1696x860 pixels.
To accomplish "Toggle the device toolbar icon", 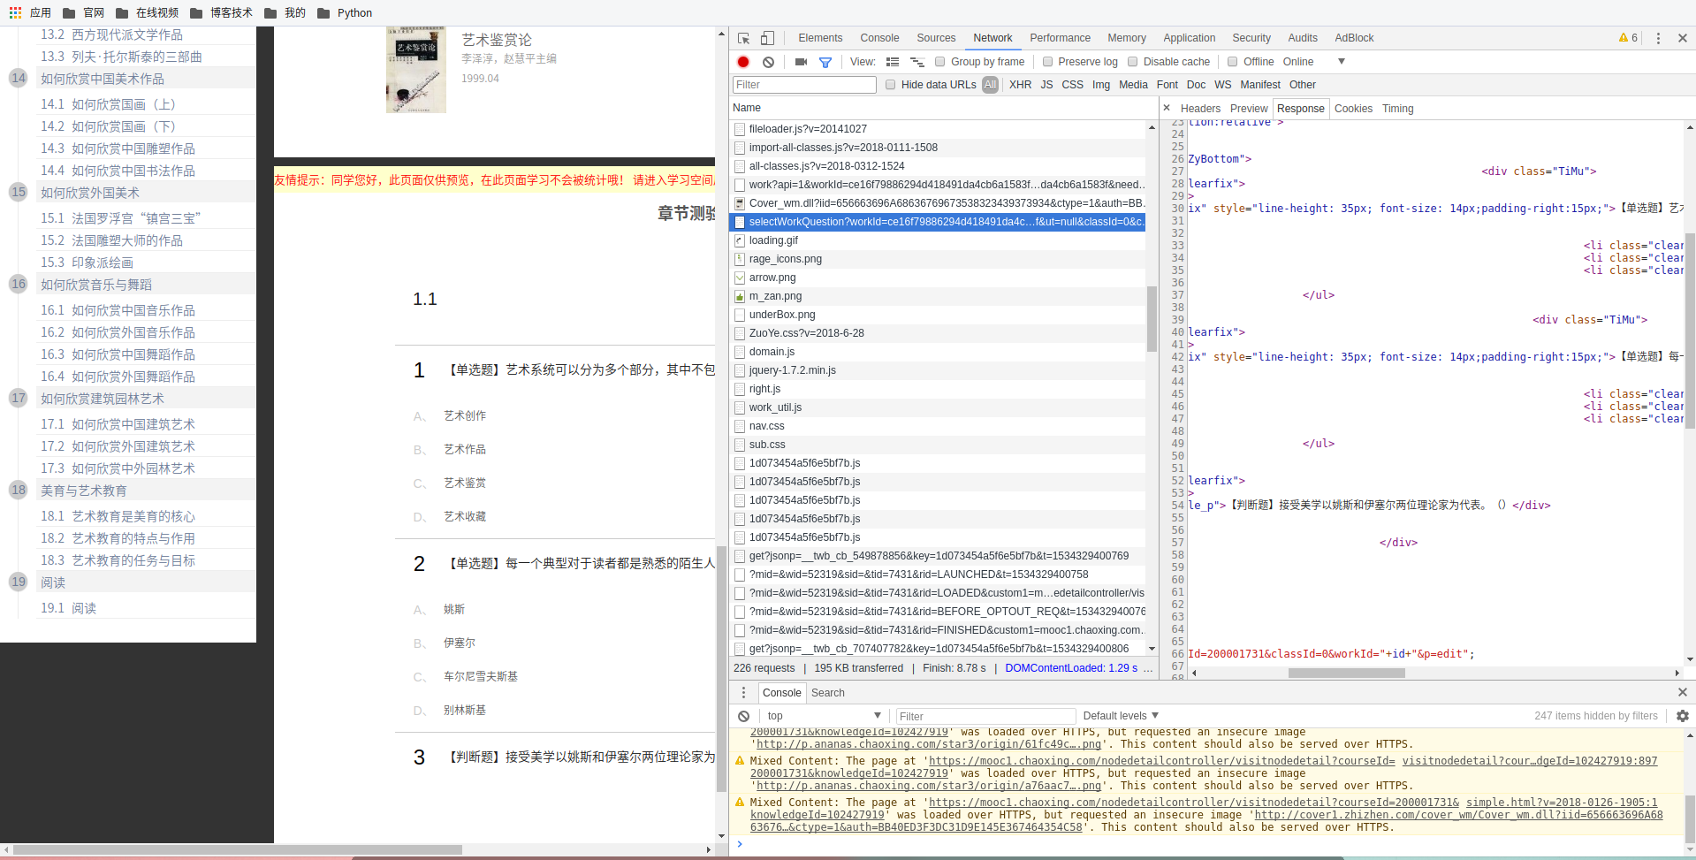I will pyautogui.click(x=767, y=38).
